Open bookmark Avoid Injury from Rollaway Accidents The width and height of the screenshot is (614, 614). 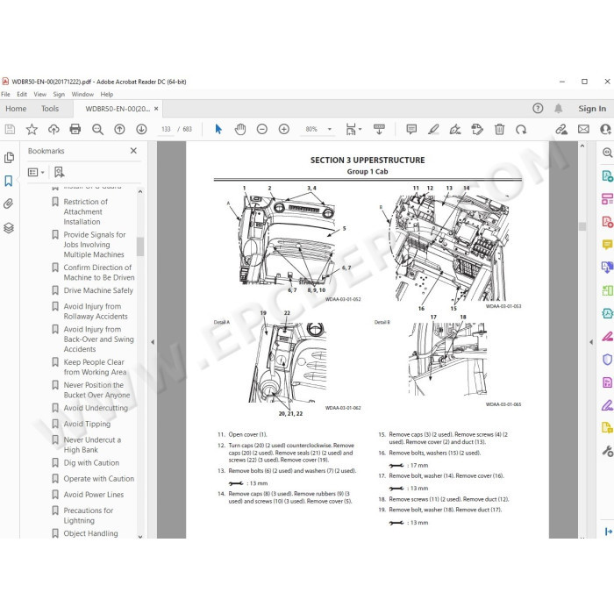[x=96, y=311]
